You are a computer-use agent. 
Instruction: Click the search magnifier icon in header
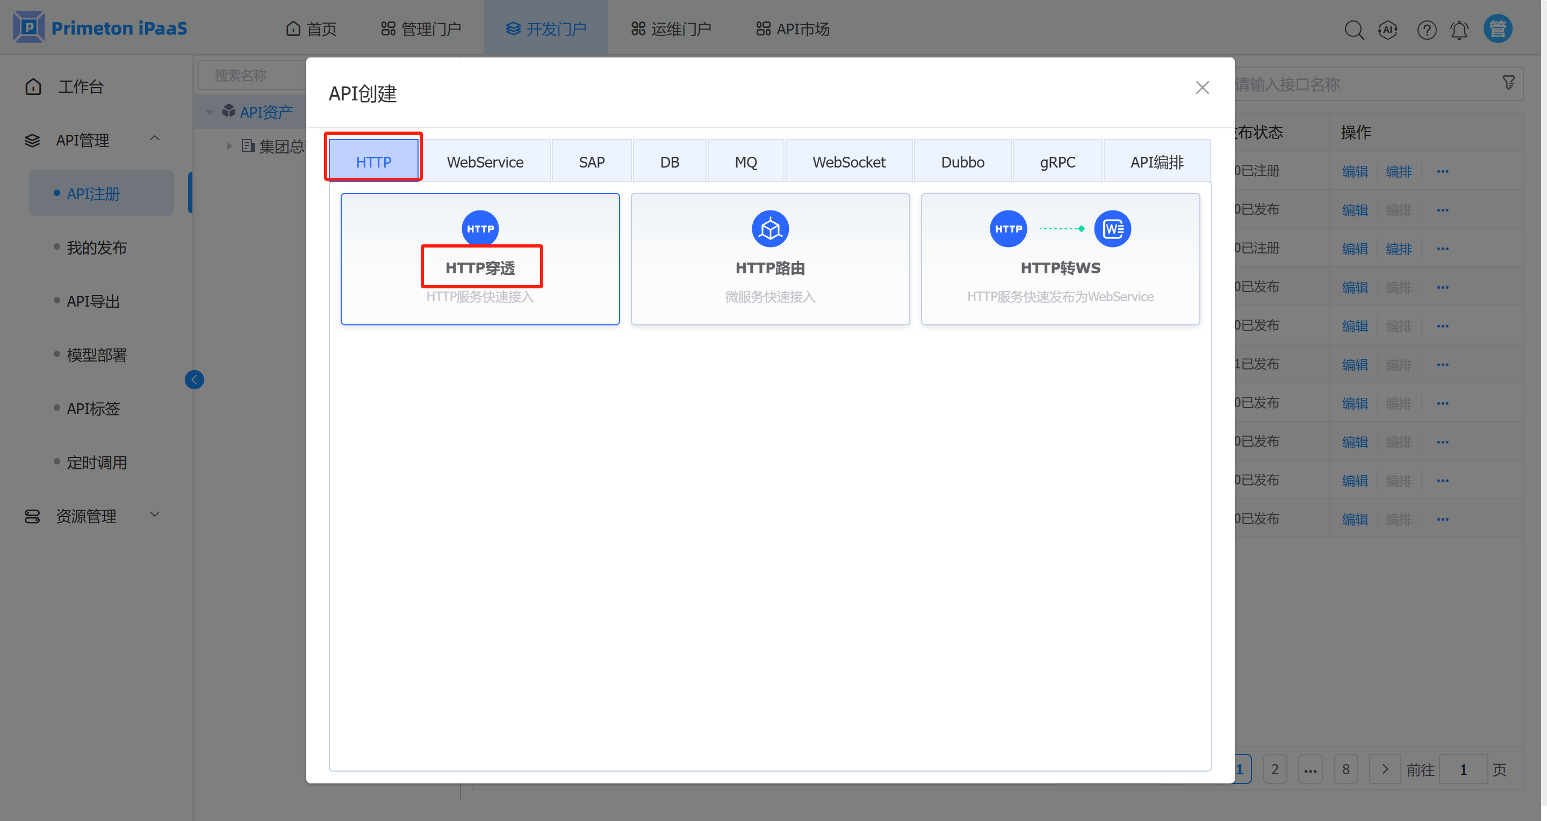(x=1354, y=30)
